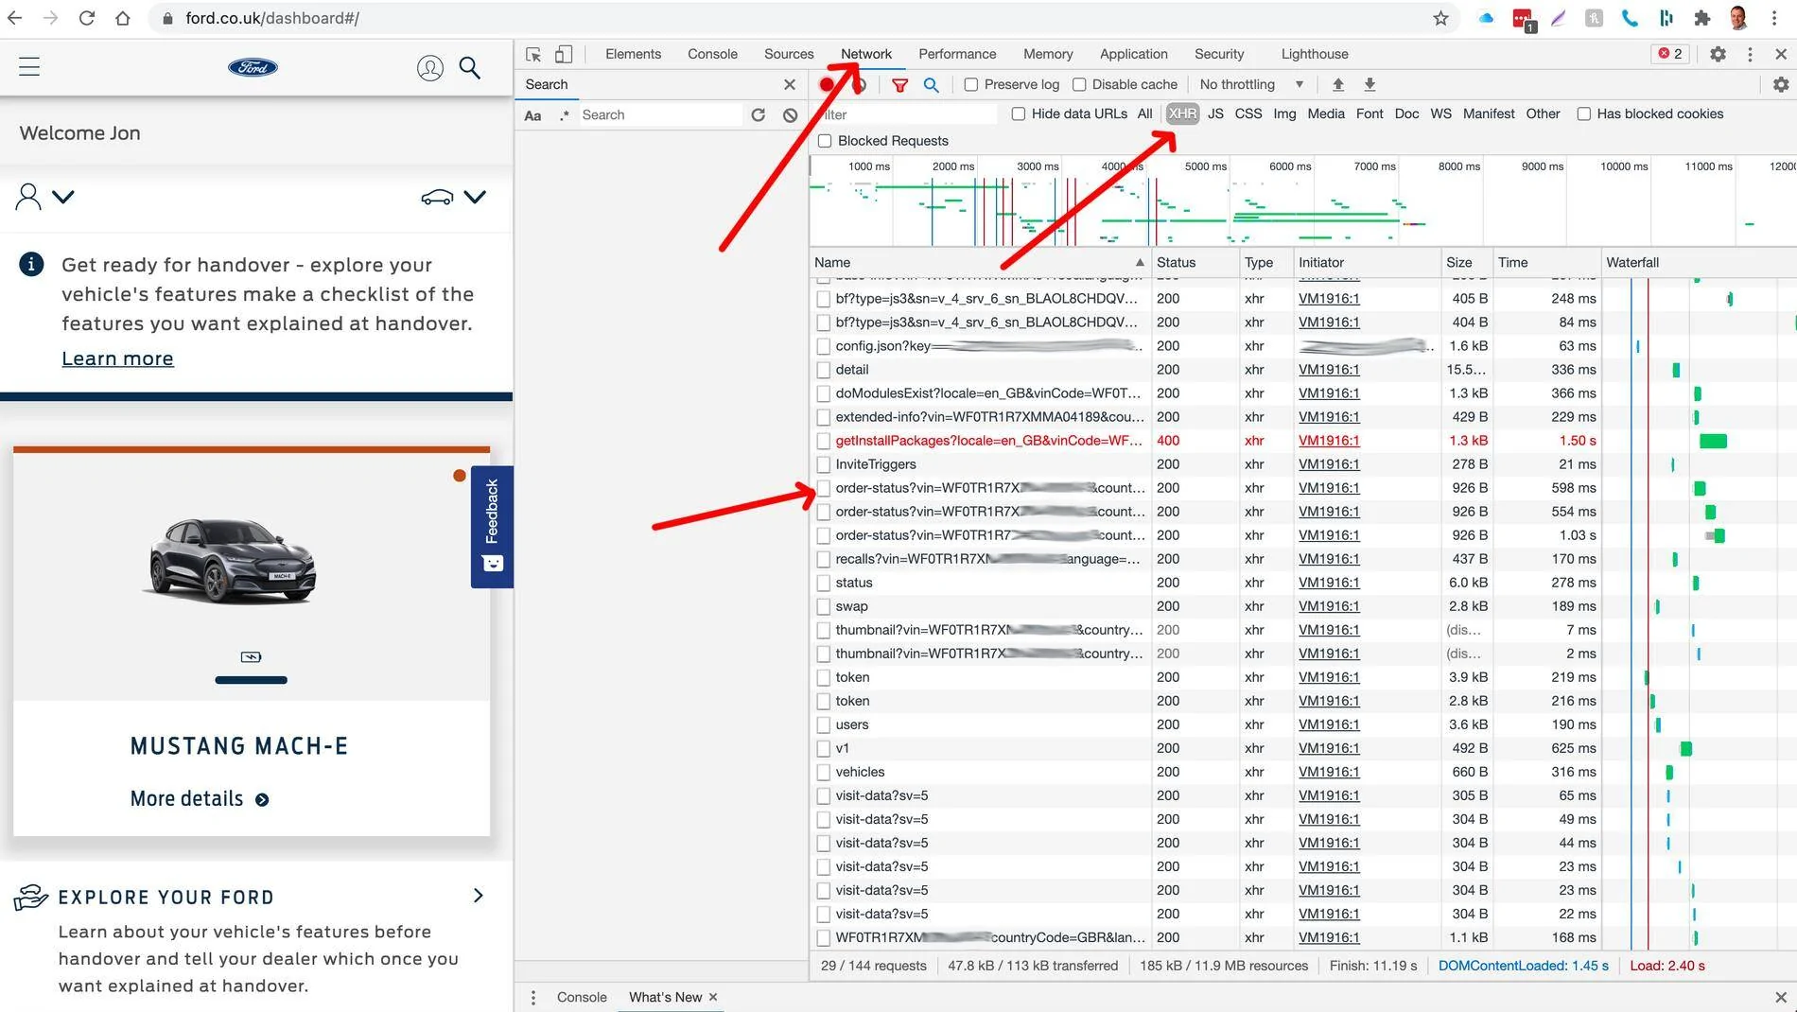The image size is (1797, 1012).
Task: Click the Learn more link
Action: pyautogui.click(x=117, y=358)
